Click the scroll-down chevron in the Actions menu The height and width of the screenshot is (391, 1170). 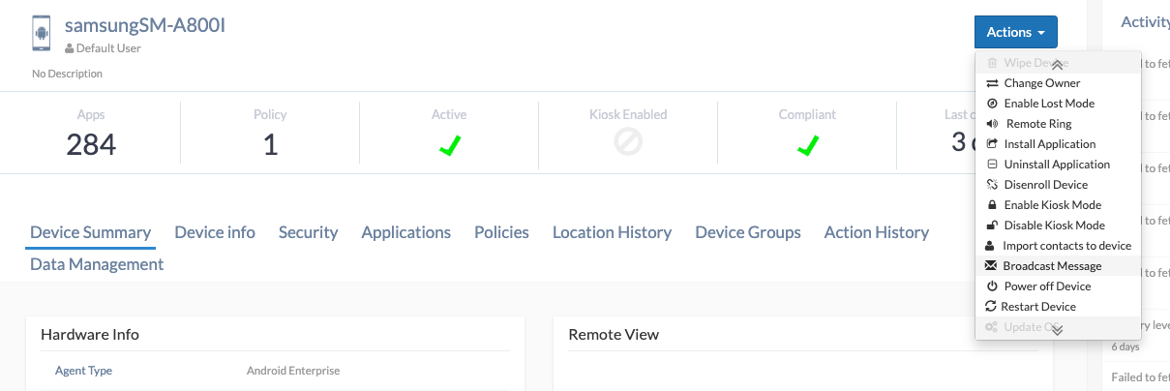[x=1057, y=329]
